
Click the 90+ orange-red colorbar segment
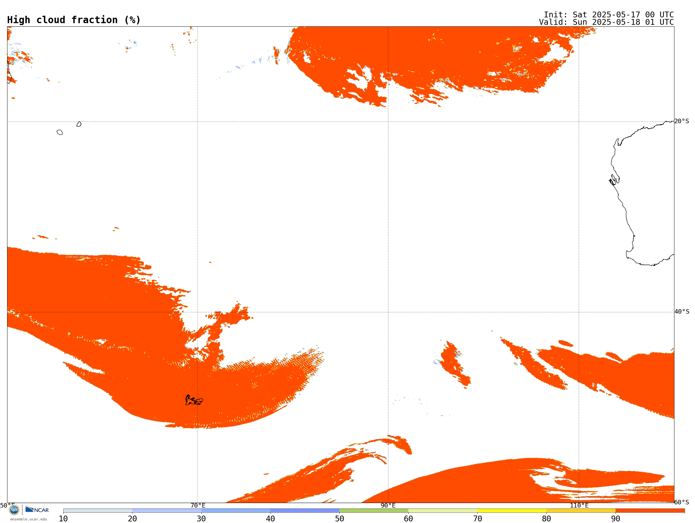click(650, 511)
